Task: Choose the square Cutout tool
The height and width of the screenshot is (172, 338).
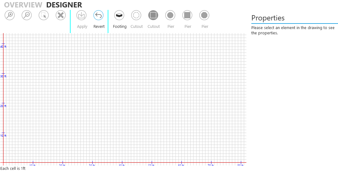Action: click(x=153, y=15)
